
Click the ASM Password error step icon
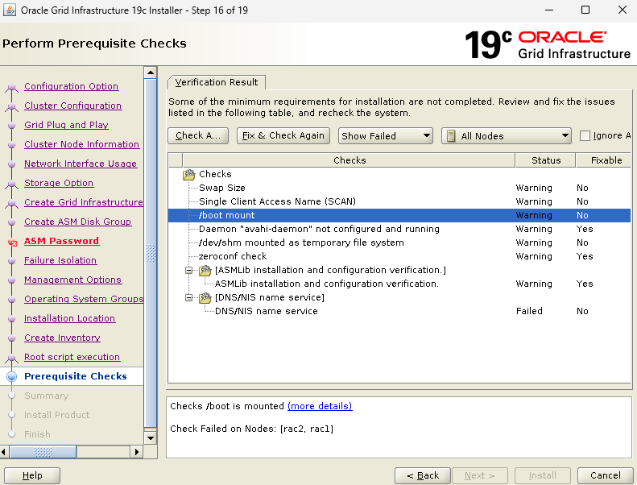[12, 242]
